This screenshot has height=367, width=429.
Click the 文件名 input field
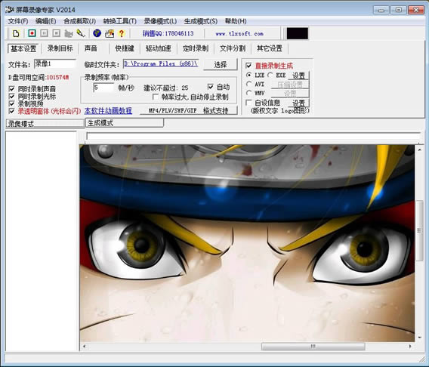[55, 64]
